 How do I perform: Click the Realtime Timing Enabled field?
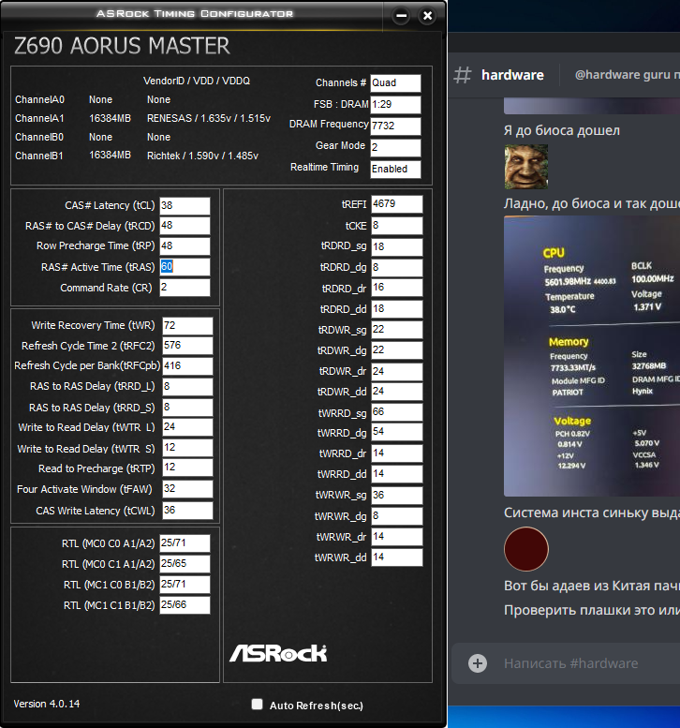tap(395, 170)
